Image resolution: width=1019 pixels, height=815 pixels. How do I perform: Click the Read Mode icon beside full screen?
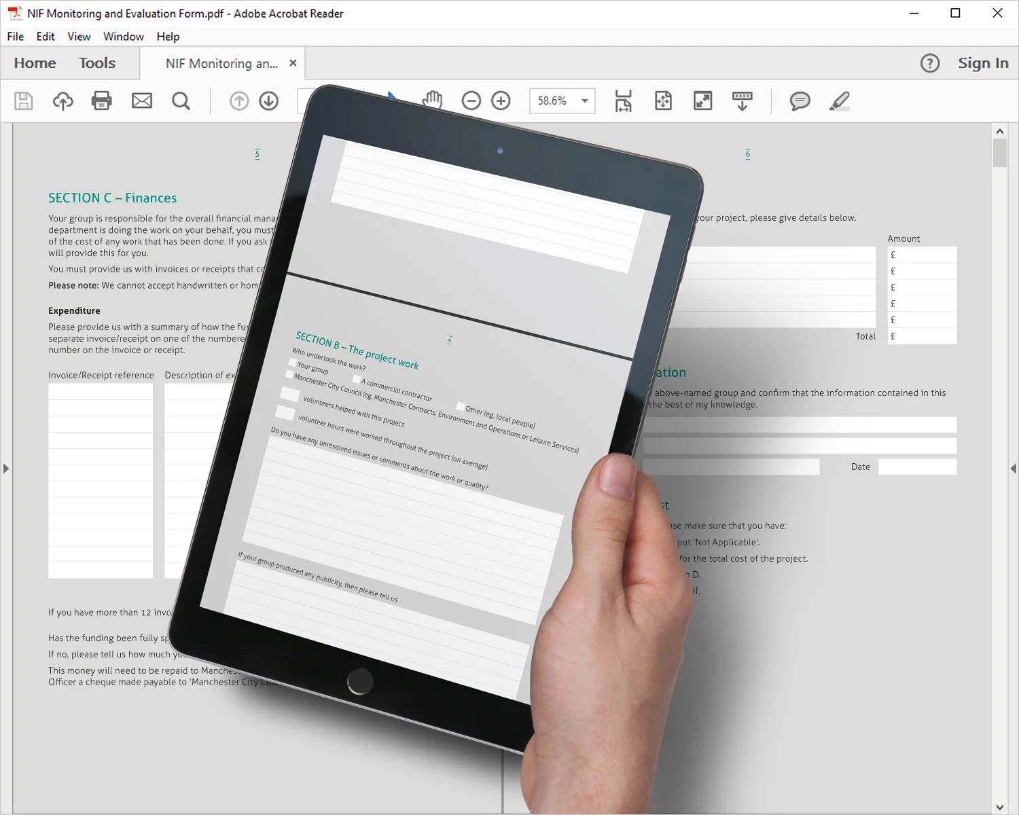[743, 101]
